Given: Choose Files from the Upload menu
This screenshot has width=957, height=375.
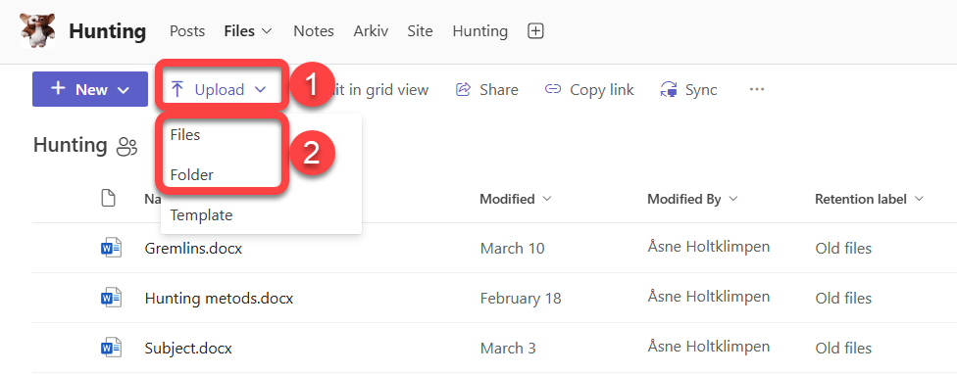Looking at the screenshot, I should (185, 135).
